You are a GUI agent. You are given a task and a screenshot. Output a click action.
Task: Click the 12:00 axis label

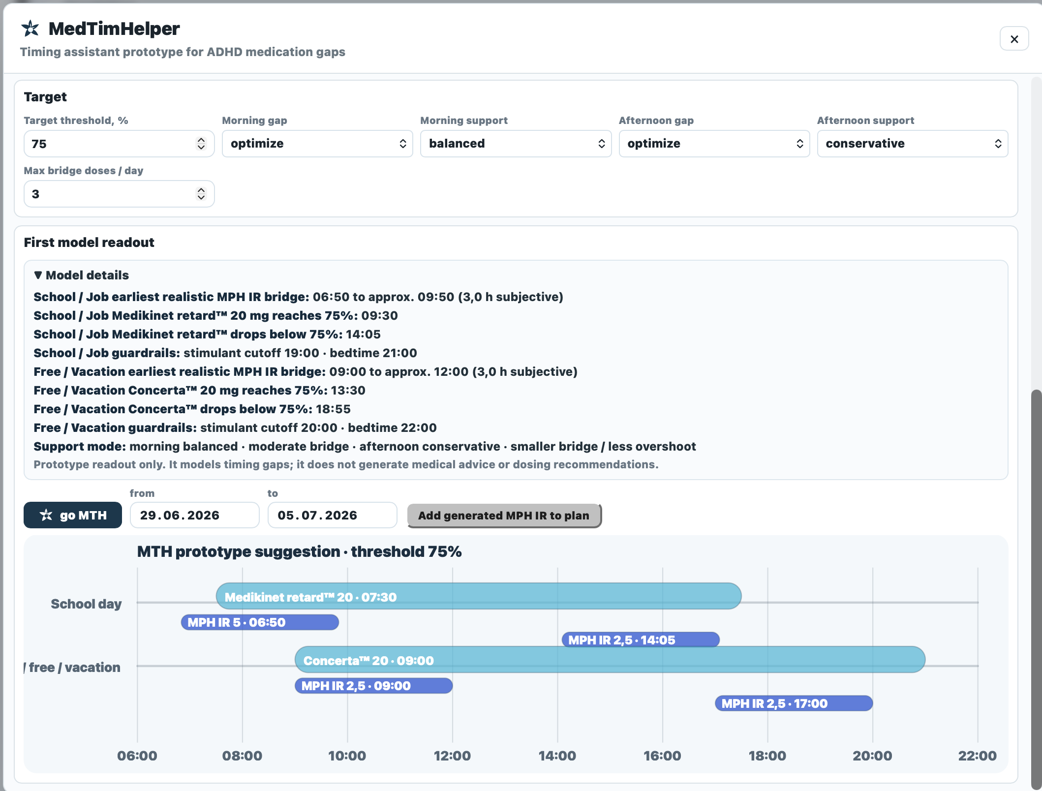point(452,756)
